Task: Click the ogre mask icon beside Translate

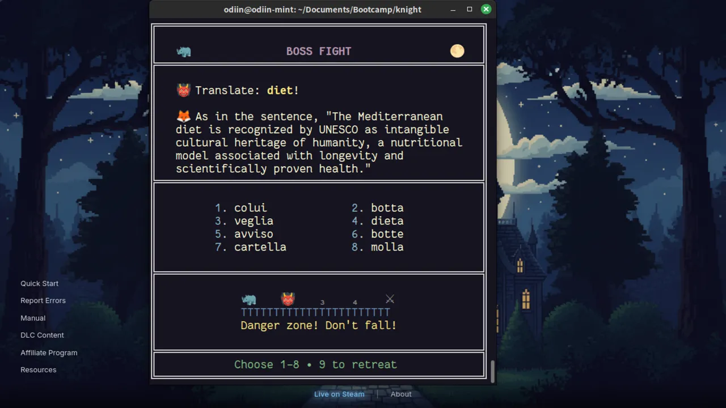Action: 183,90
